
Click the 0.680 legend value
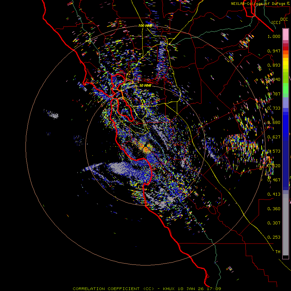274,123
